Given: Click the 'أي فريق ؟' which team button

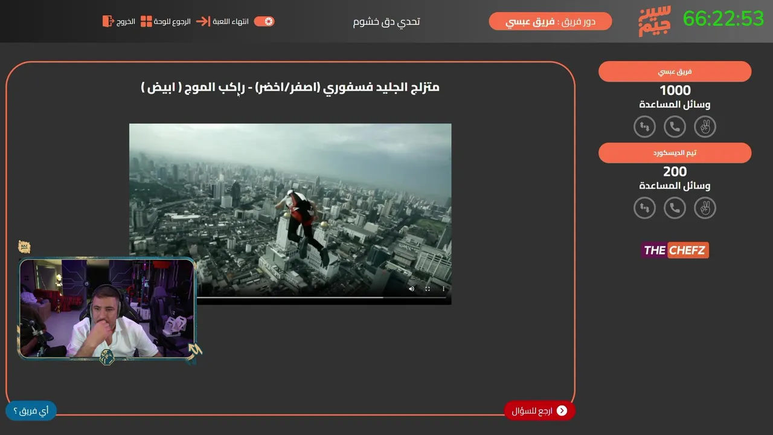Looking at the screenshot, I should click(x=31, y=411).
